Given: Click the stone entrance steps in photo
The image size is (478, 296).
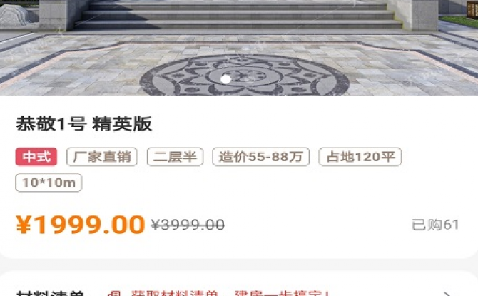Looking at the screenshot, I should 238,15.
